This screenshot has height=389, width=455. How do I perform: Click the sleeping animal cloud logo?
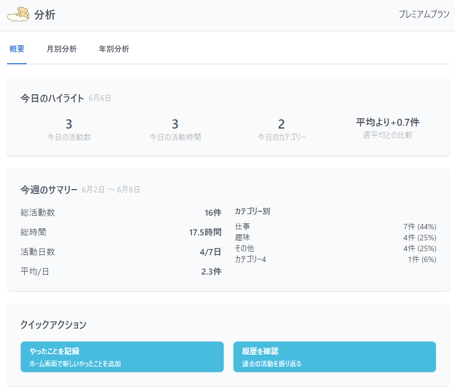[x=18, y=15]
